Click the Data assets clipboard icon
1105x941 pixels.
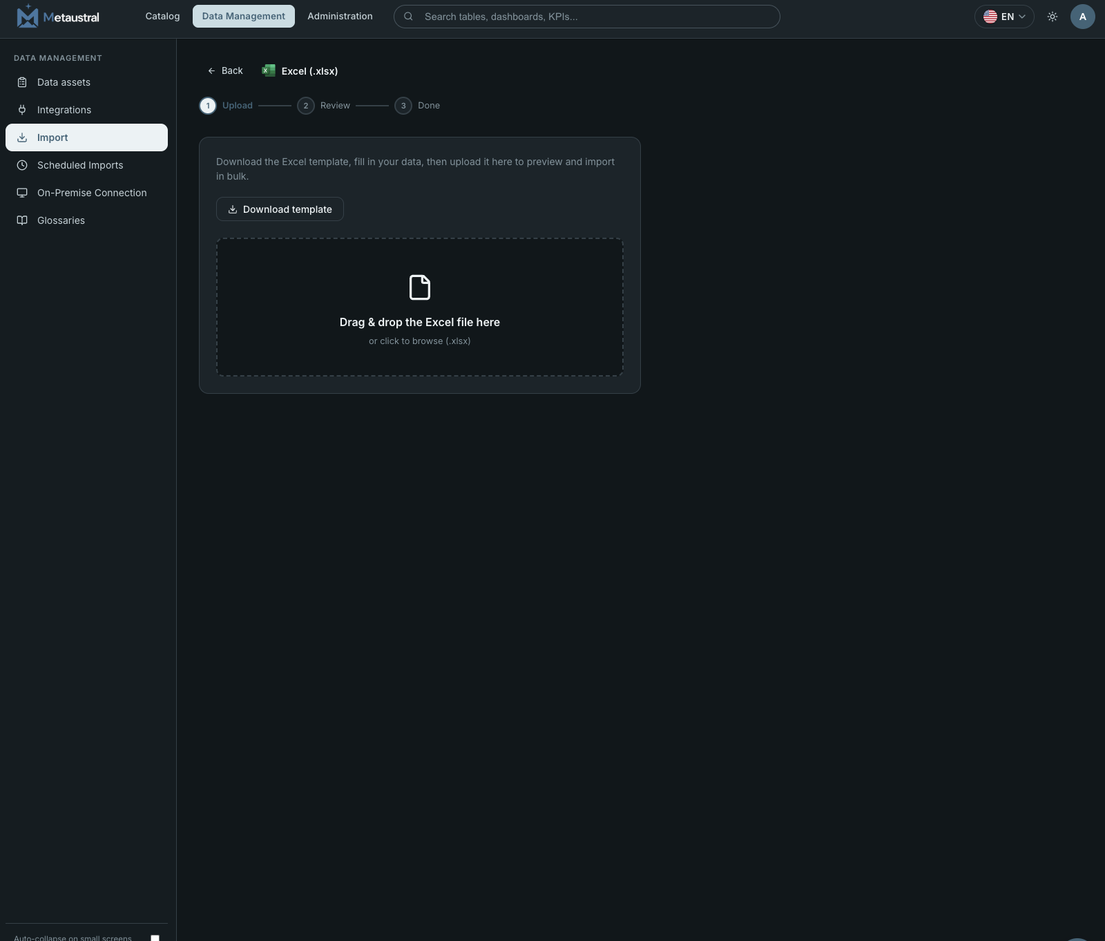point(22,82)
